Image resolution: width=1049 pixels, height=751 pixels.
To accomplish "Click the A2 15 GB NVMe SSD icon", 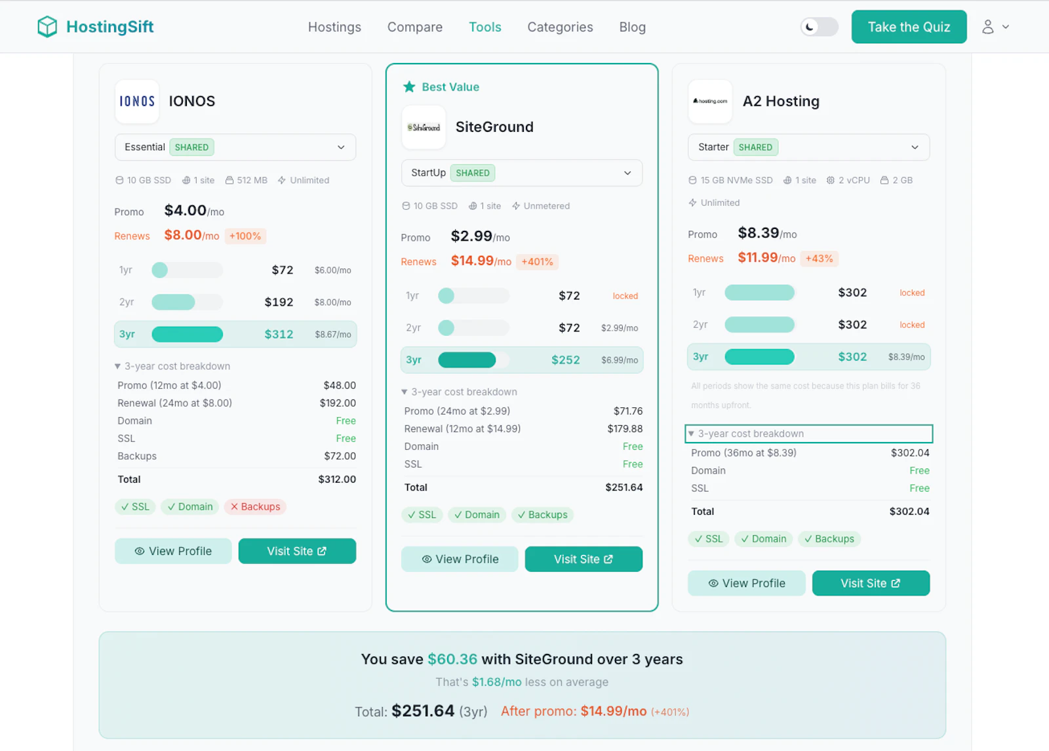I will pyautogui.click(x=692, y=180).
